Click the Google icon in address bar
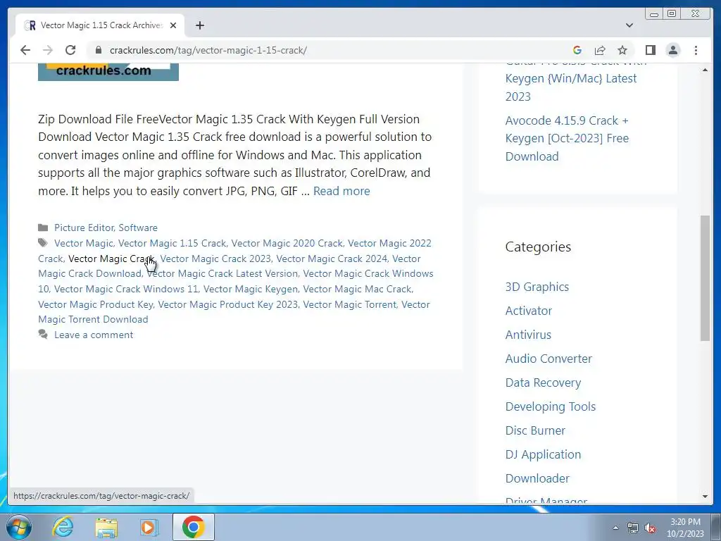Viewport: 721px width, 541px height. 577,50
